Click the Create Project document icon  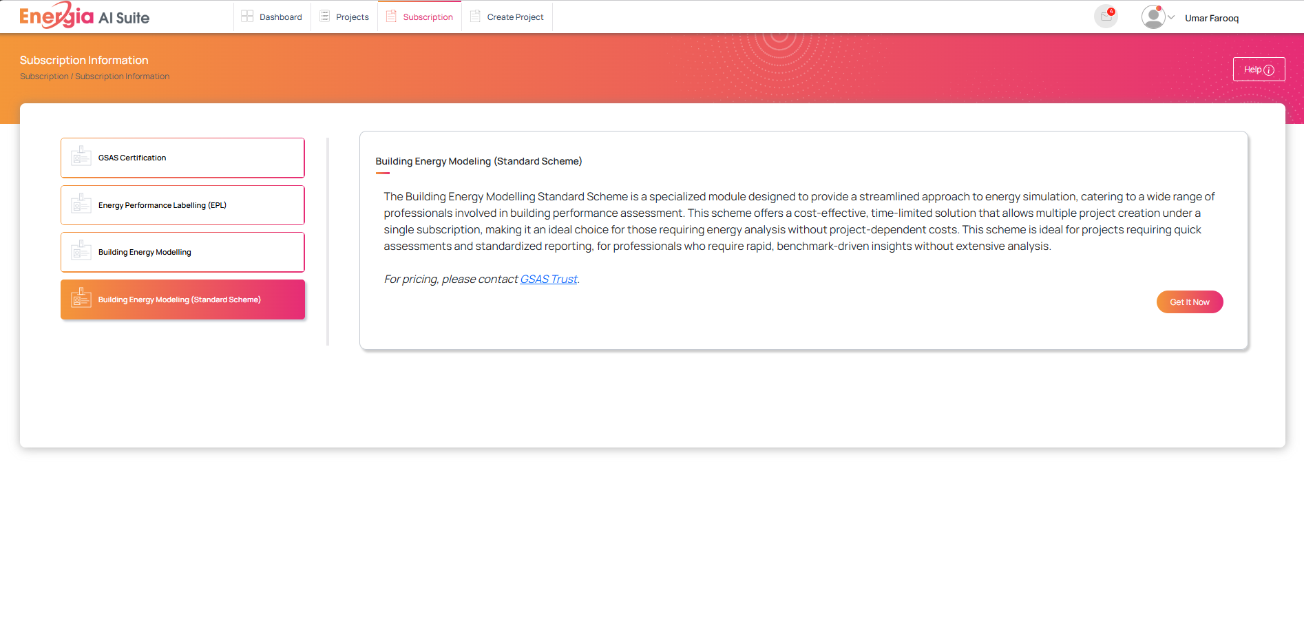(x=475, y=16)
